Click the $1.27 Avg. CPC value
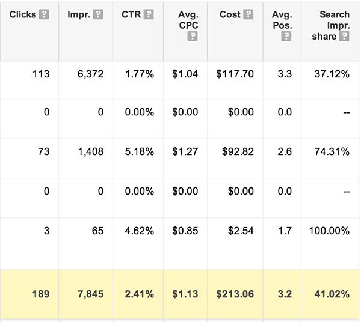Screen dimensions: 361x322 (x=185, y=152)
